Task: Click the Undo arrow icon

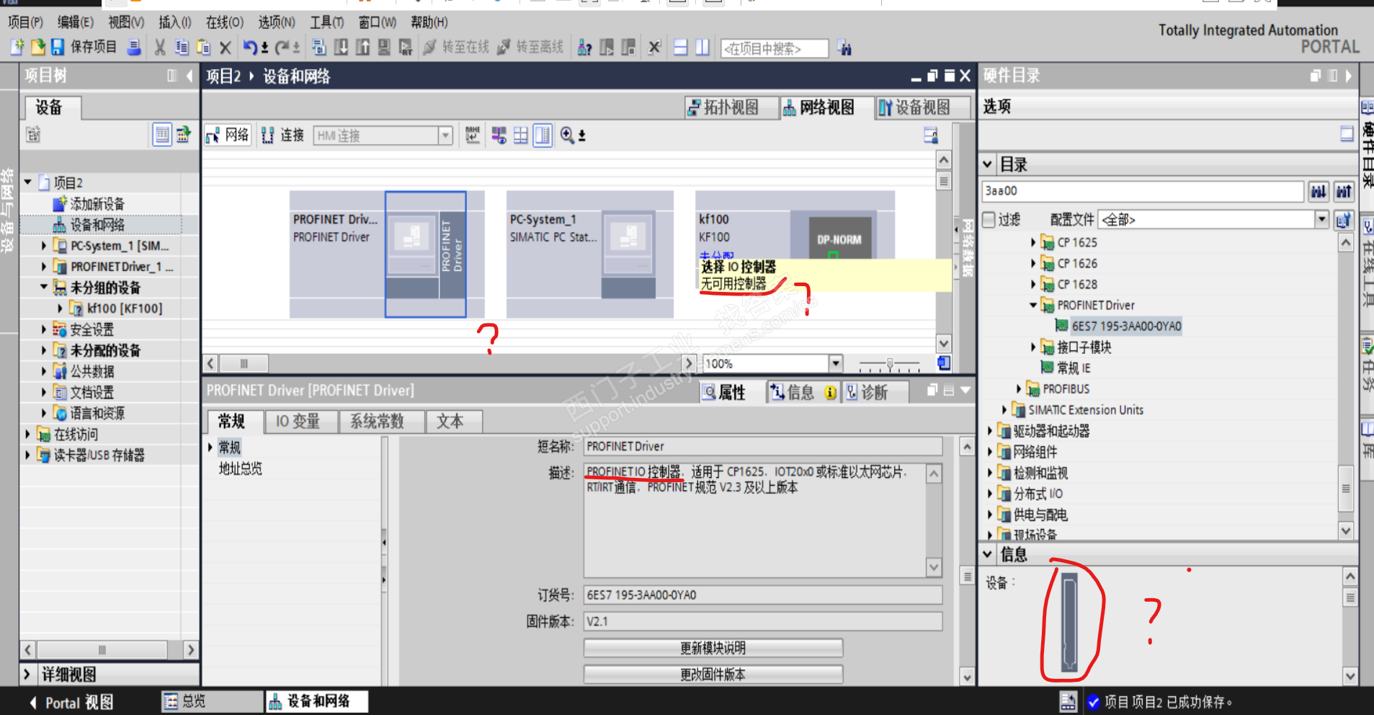Action: (x=250, y=48)
